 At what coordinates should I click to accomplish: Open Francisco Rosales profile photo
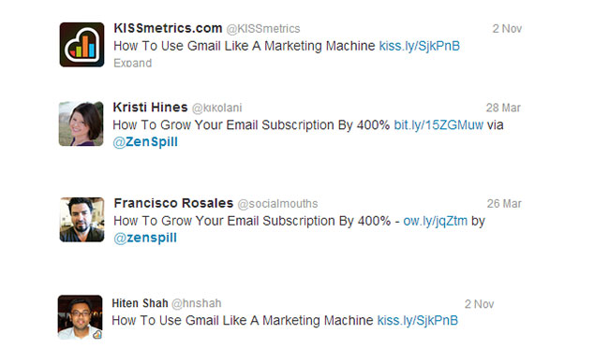tap(82, 220)
